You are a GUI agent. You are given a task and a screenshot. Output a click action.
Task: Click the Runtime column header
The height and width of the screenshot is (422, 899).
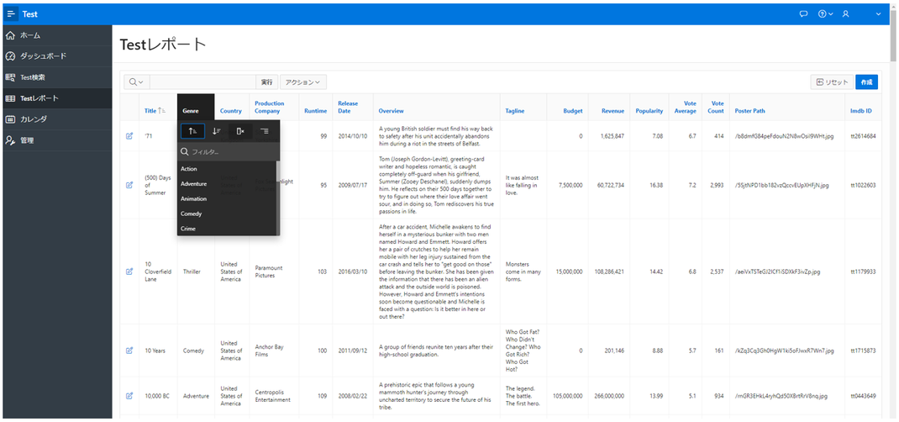316,111
